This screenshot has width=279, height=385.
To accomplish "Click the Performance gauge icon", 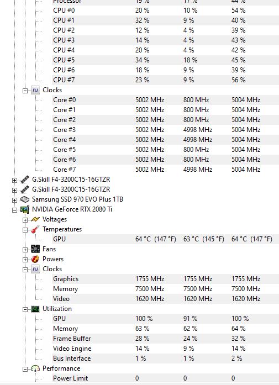I will [35, 368].
